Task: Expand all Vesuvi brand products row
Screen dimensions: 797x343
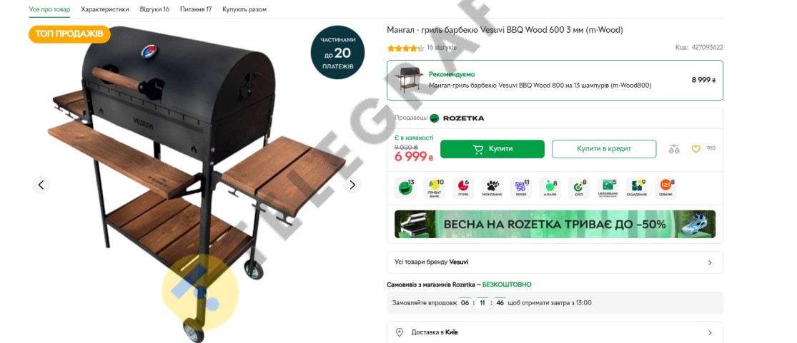Action: coord(555,262)
